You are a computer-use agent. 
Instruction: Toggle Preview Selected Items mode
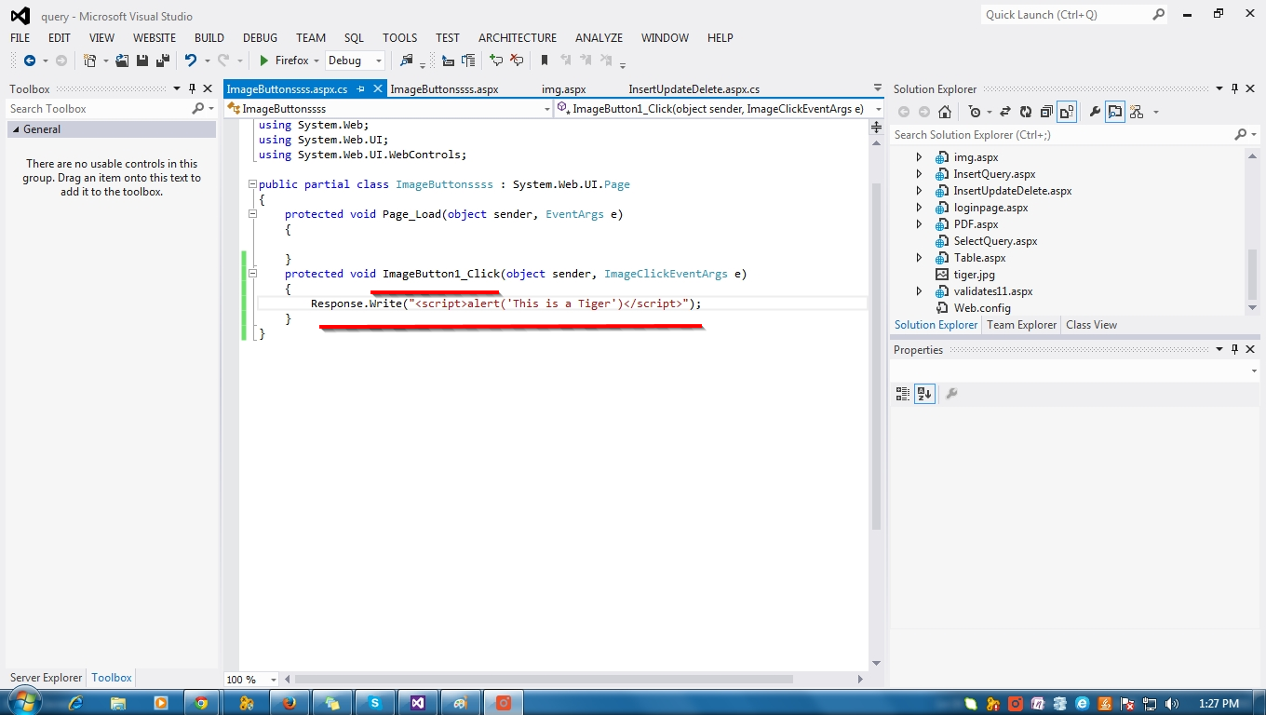click(1115, 112)
